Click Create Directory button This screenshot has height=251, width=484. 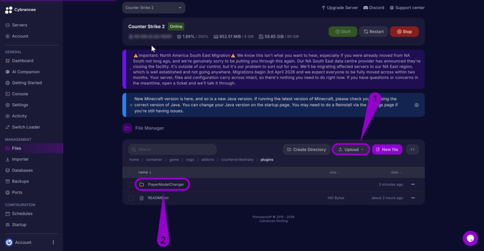[x=306, y=150]
